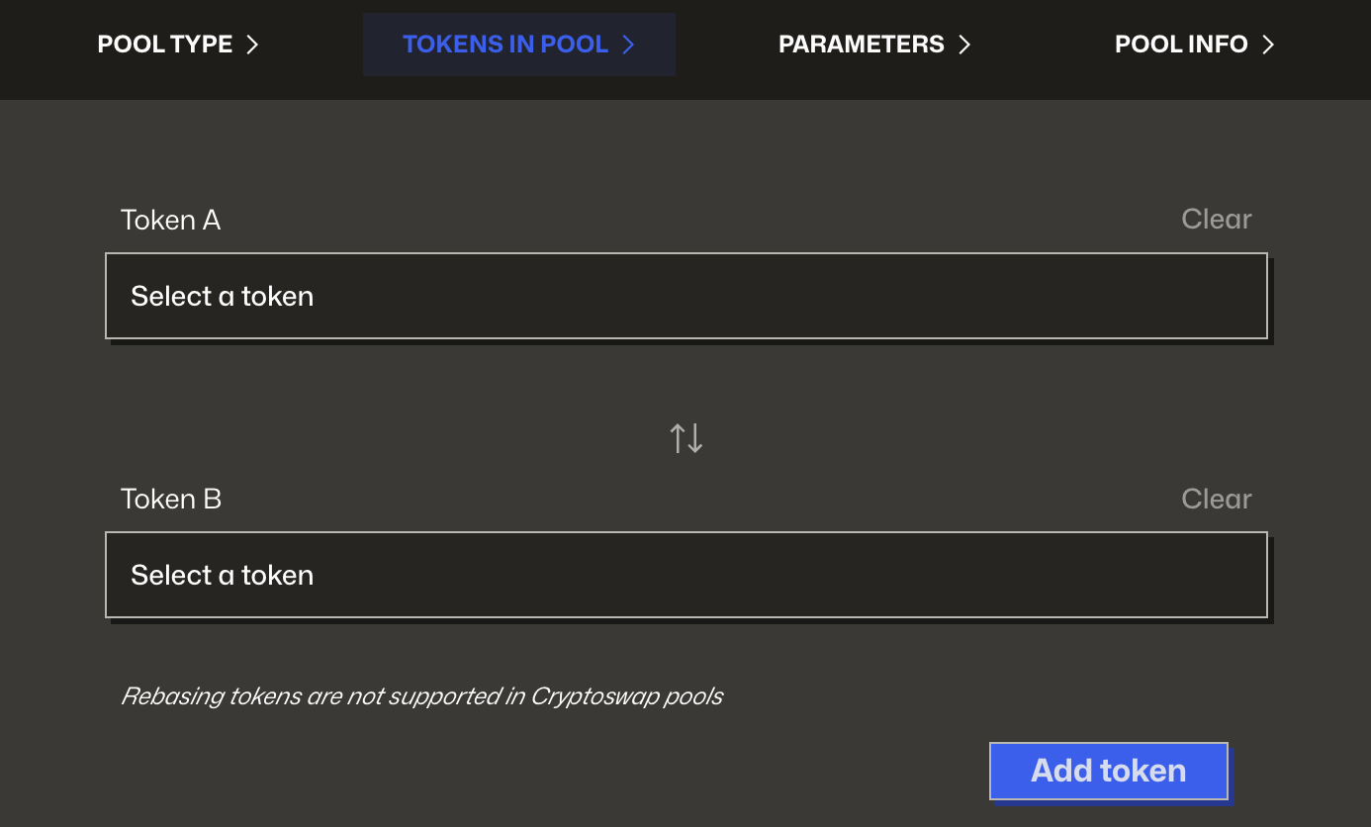The height and width of the screenshot is (827, 1371).
Task: Clear the Token A selection
Action: point(1216,219)
